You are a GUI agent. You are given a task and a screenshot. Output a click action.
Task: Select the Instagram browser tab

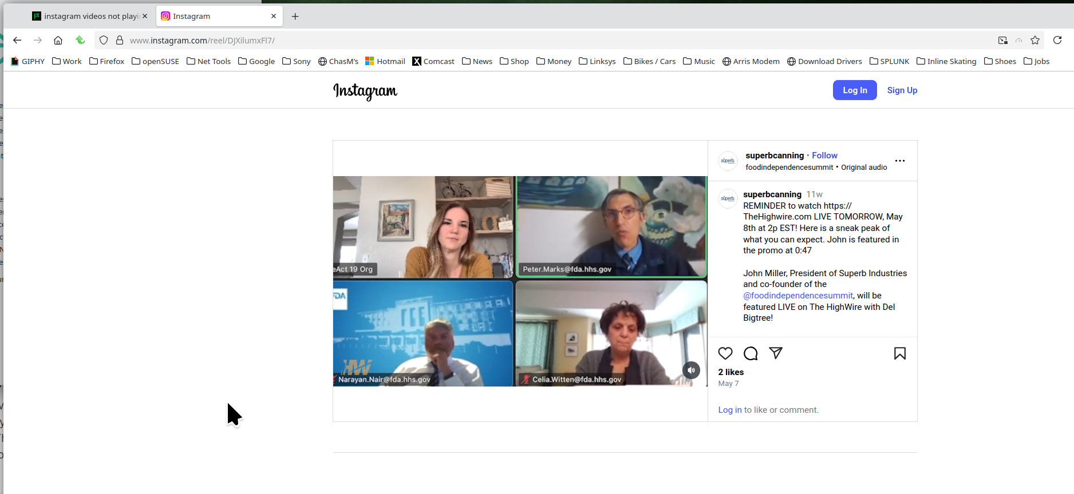point(219,16)
